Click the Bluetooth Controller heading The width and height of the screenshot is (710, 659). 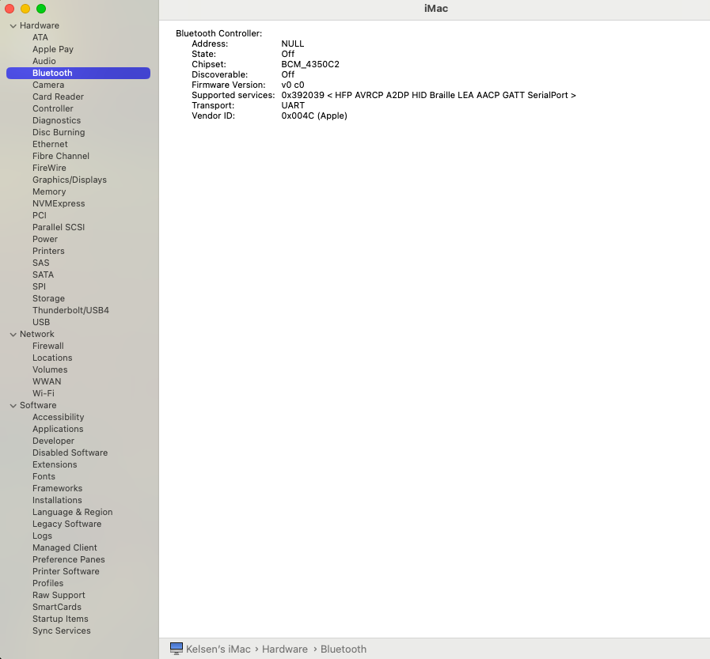(218, 33)
